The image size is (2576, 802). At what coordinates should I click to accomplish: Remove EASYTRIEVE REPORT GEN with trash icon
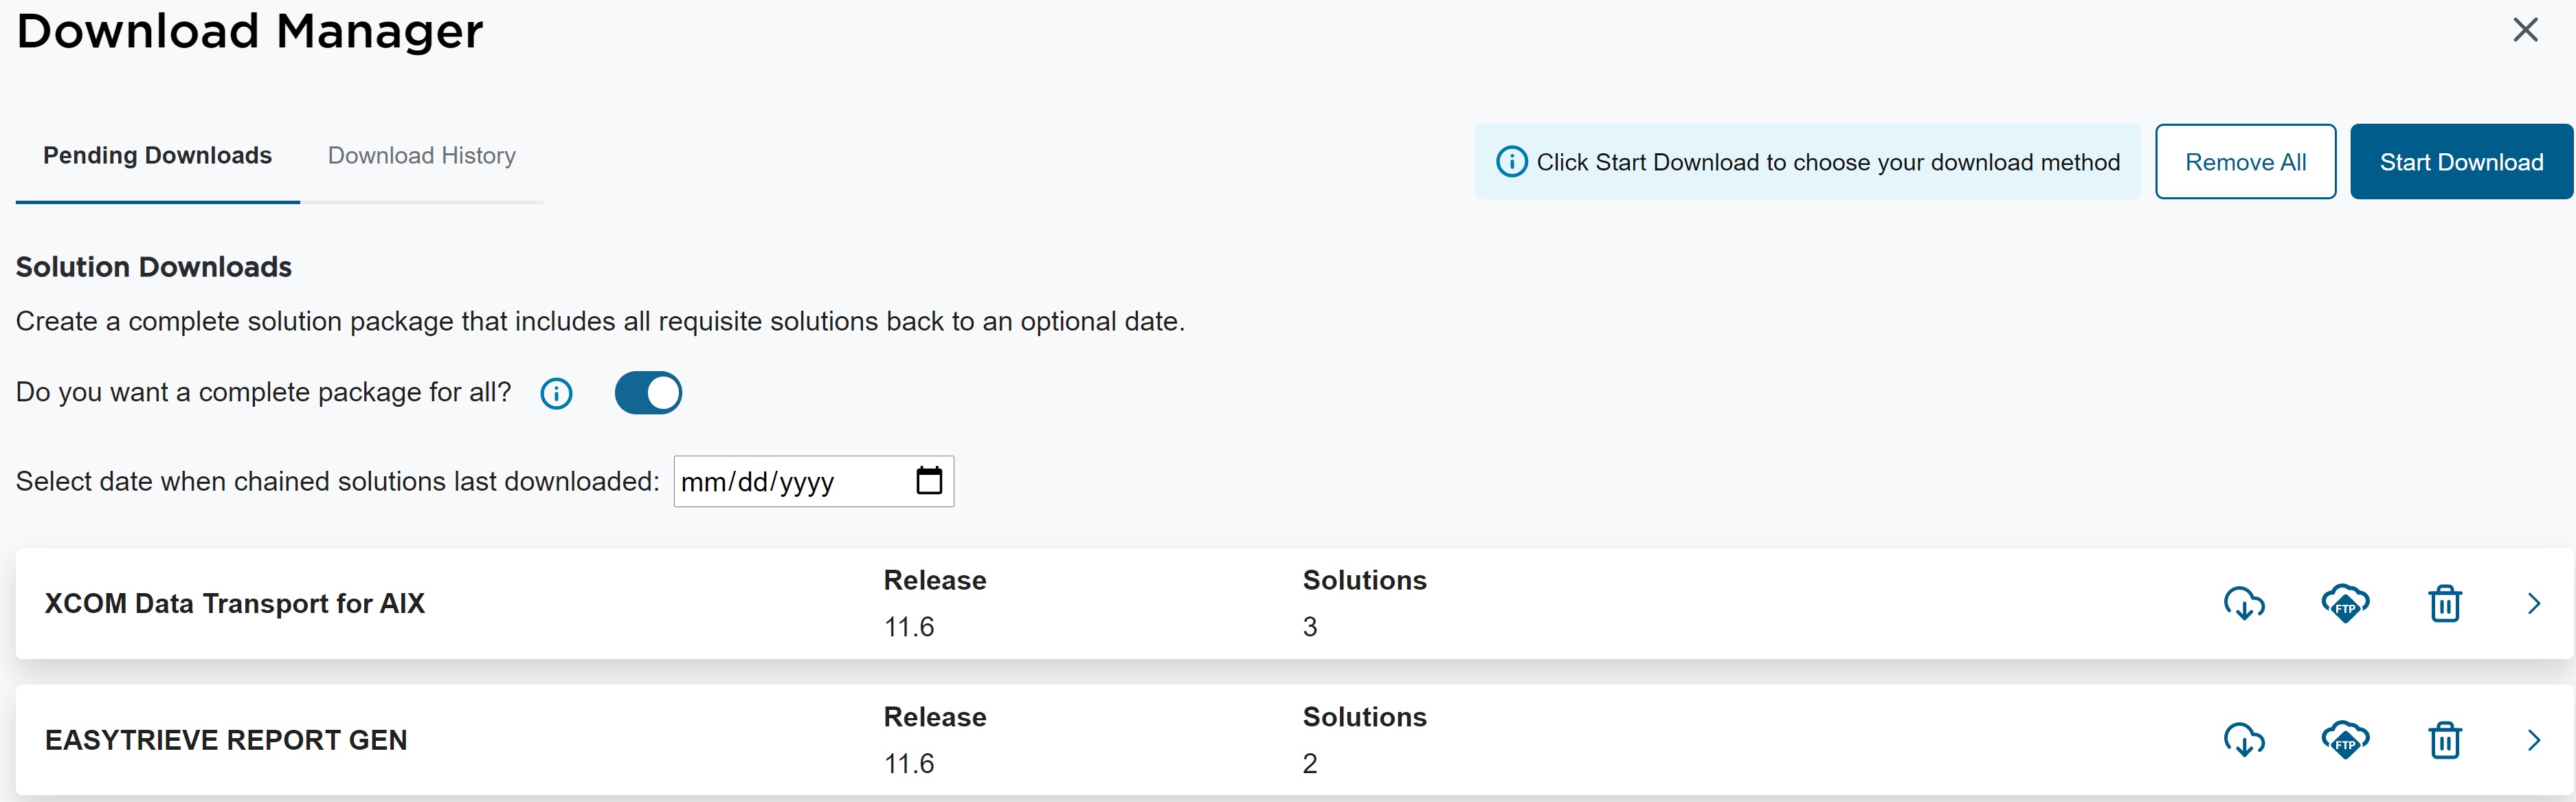[x=2444, y=741]
